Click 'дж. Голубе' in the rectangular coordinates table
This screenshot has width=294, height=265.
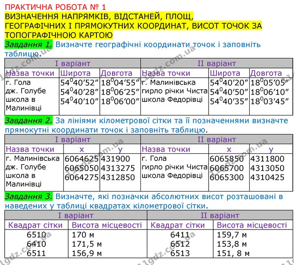[x=26, y=167]
